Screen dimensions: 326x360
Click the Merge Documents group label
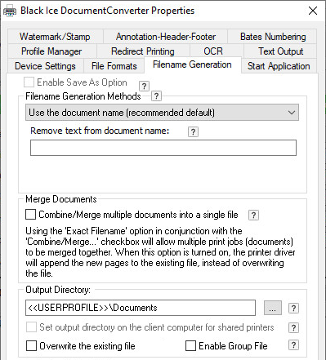(x=61, y=199)
